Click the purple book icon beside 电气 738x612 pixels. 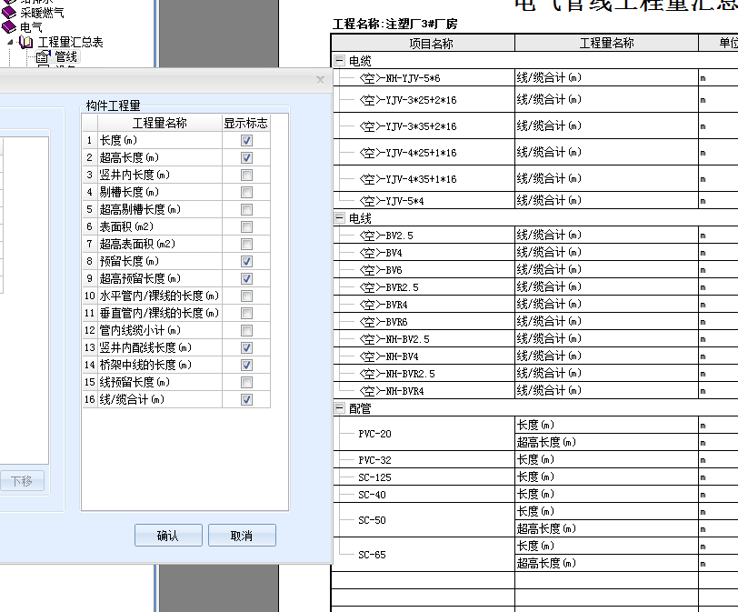(9, 27)
